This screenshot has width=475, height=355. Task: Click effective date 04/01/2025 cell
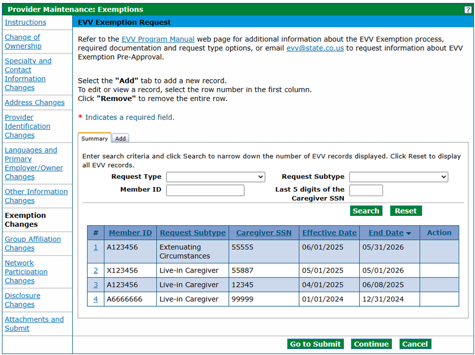tap(329, 285)
